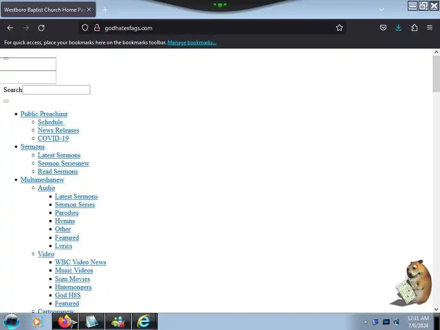This screenshot has height=330, width=440.
Task: Open the top-level Sermons link
Action: point(33,147)
